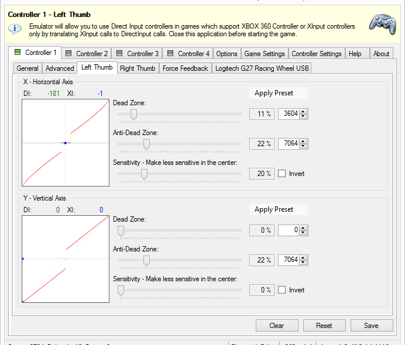Click Y axis Anti-Dead Zone 22 % box
405x345 pixels.
262,260
